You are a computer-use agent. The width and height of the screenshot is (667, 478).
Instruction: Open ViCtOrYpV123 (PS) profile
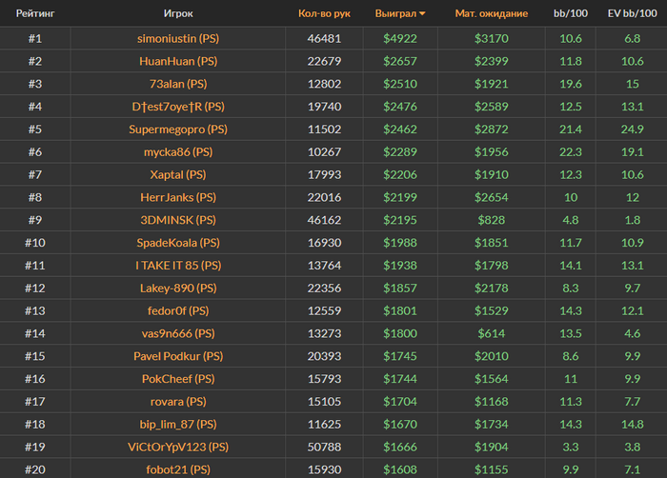click(x=178, y=447)
